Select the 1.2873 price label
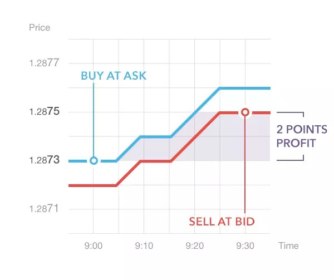 pos(45,160)
